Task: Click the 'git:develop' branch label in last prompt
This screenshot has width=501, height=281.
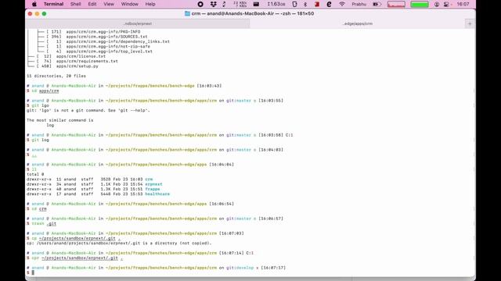Action: coord(240,268)
